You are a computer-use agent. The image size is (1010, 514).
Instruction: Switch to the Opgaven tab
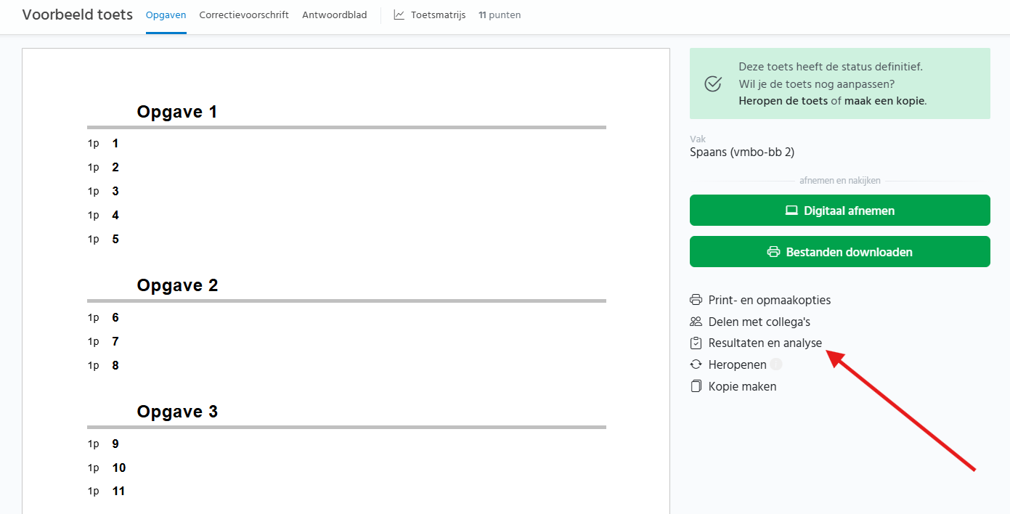pyautogui.click(x=166, y=15)
